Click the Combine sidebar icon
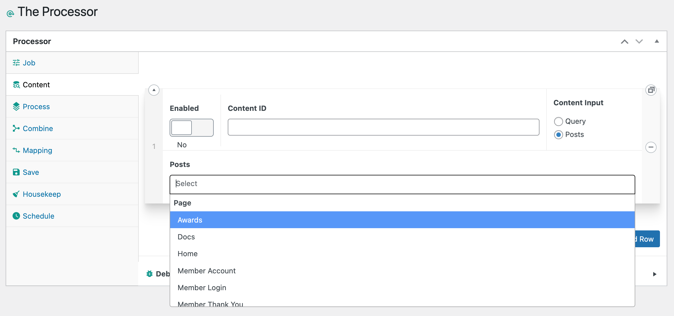 15,128
